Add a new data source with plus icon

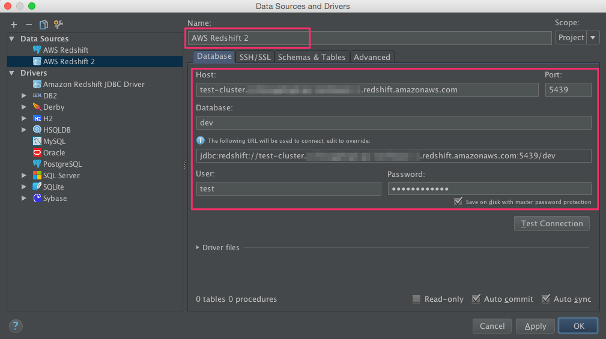(14, 25)
